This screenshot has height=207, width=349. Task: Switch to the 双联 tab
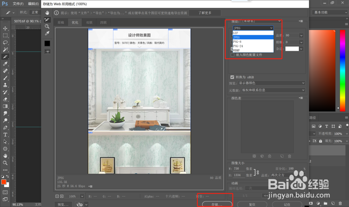(89, 22)
